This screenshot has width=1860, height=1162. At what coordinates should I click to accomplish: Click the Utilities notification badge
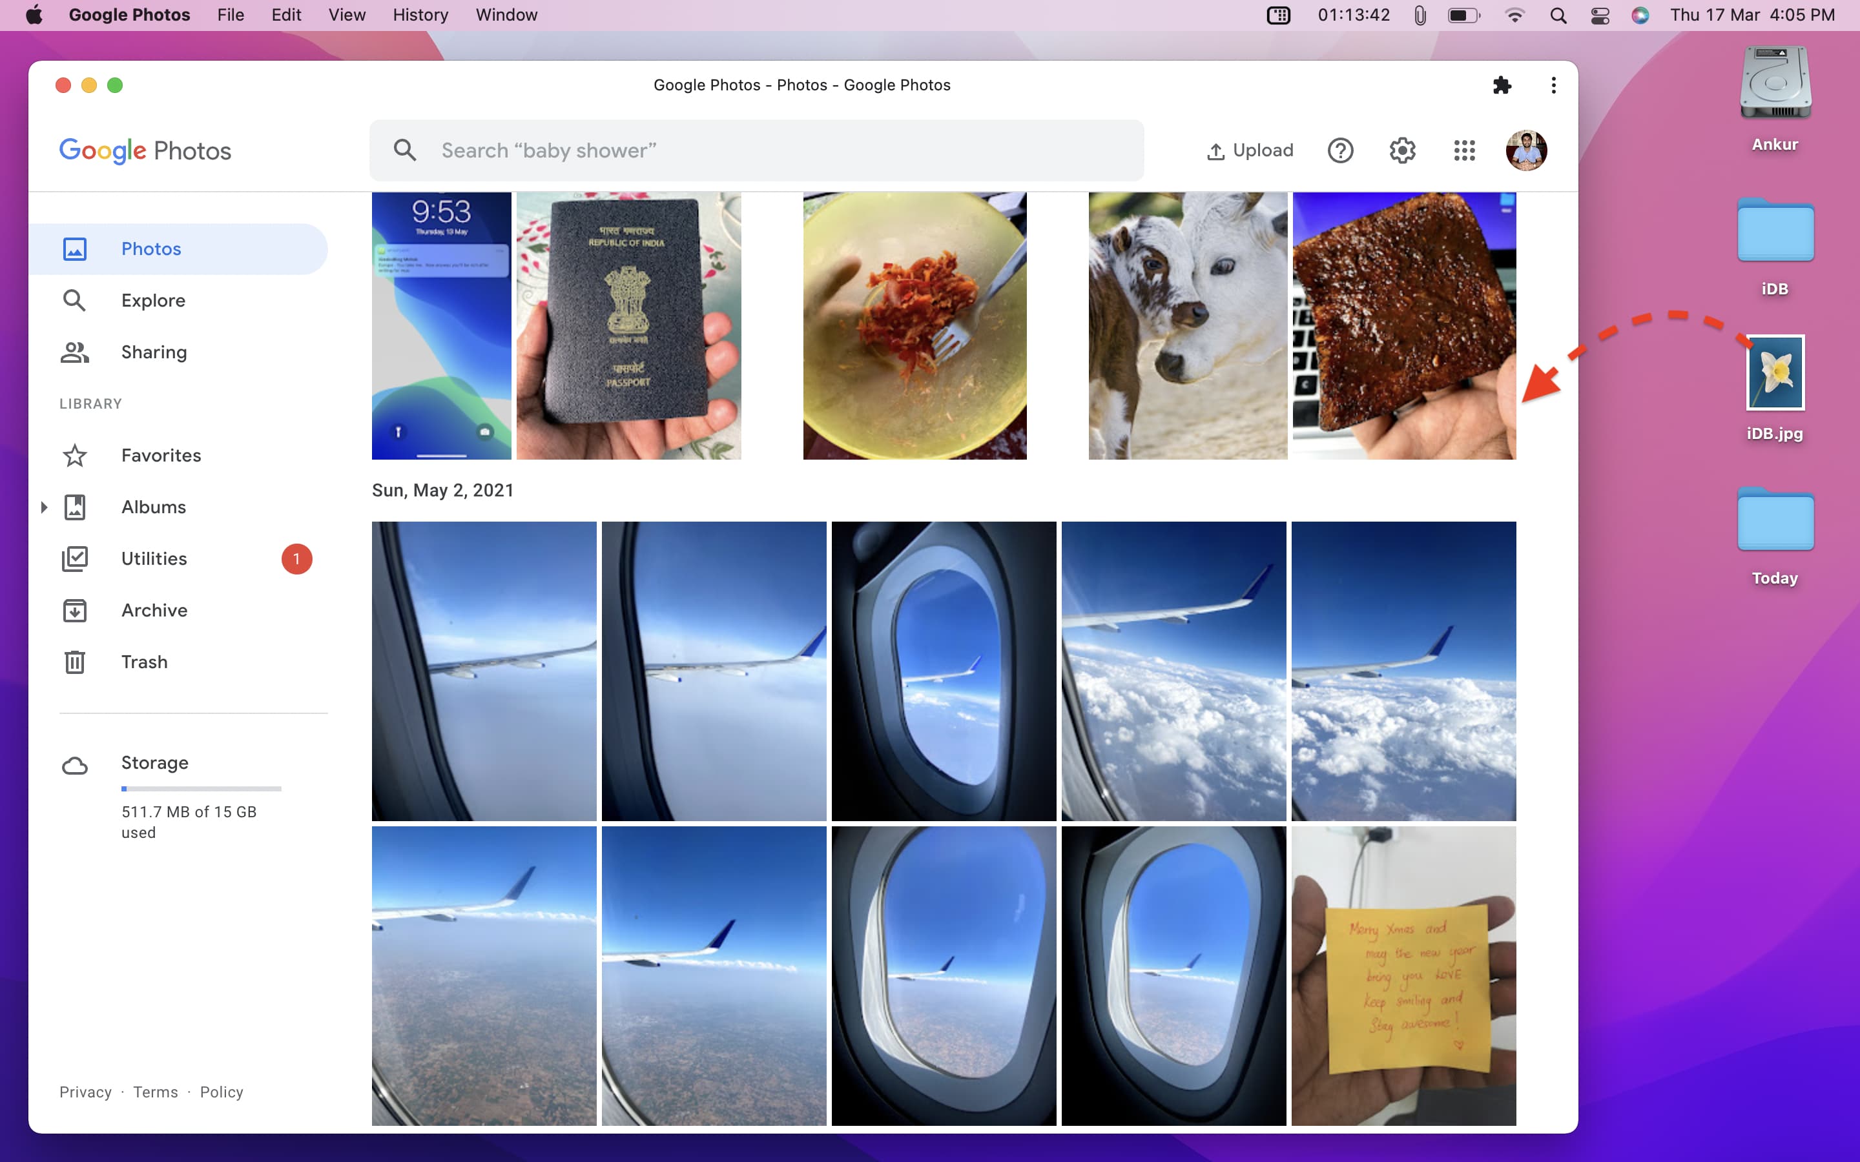coord(296,558)
